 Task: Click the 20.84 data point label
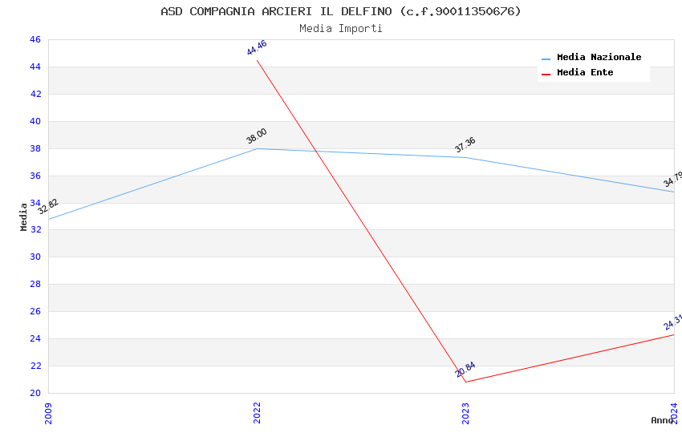coord(465,370)
